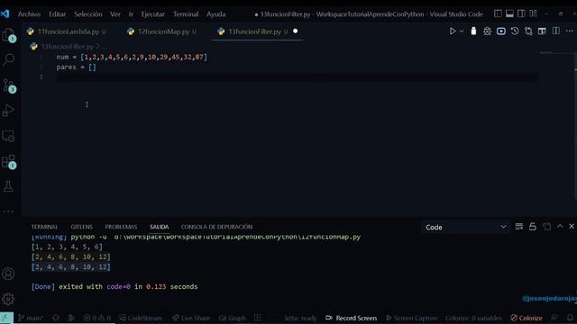Switch to CONSOLA DE DEPURACIÓN tab
This screenshot has height=324, width=577.
(216, 227)
